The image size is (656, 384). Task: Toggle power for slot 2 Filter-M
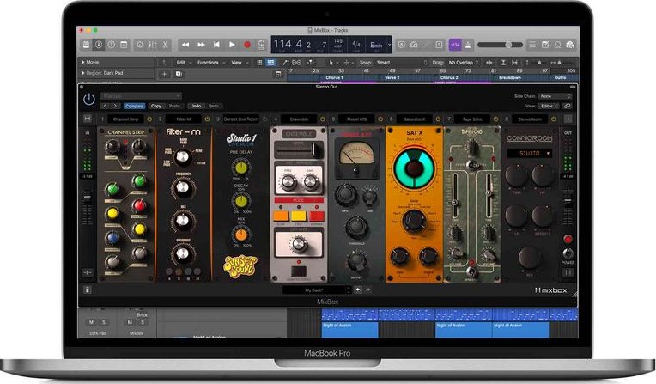click(x=207, y=119)
